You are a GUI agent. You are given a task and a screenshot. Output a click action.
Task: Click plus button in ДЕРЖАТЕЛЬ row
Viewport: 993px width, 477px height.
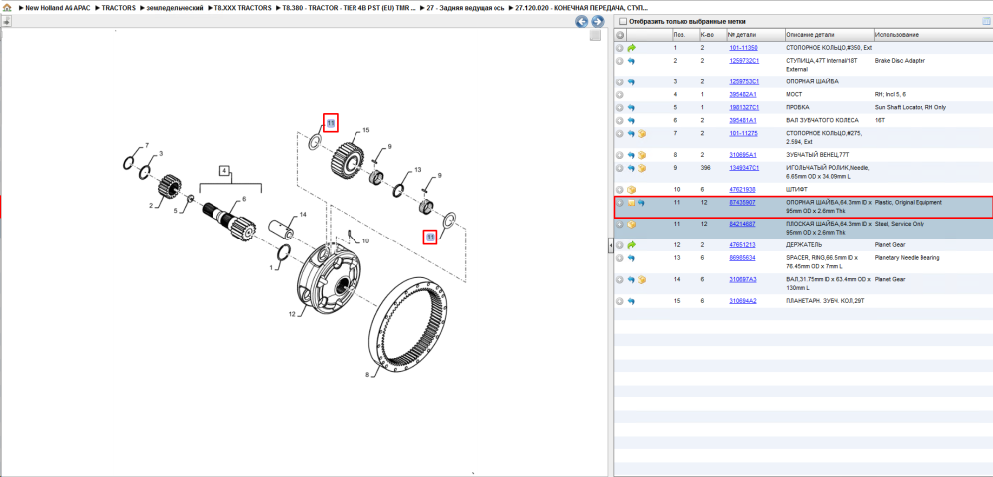(x=620, y=245)
